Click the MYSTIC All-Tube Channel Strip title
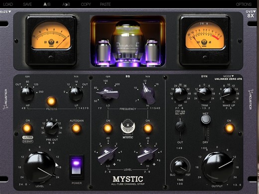 128,181
